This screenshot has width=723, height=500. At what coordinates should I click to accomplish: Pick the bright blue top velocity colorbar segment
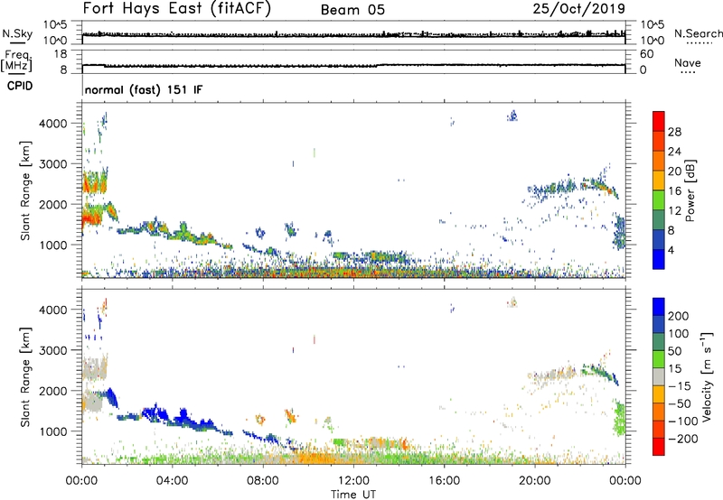[x=659, y=307]
